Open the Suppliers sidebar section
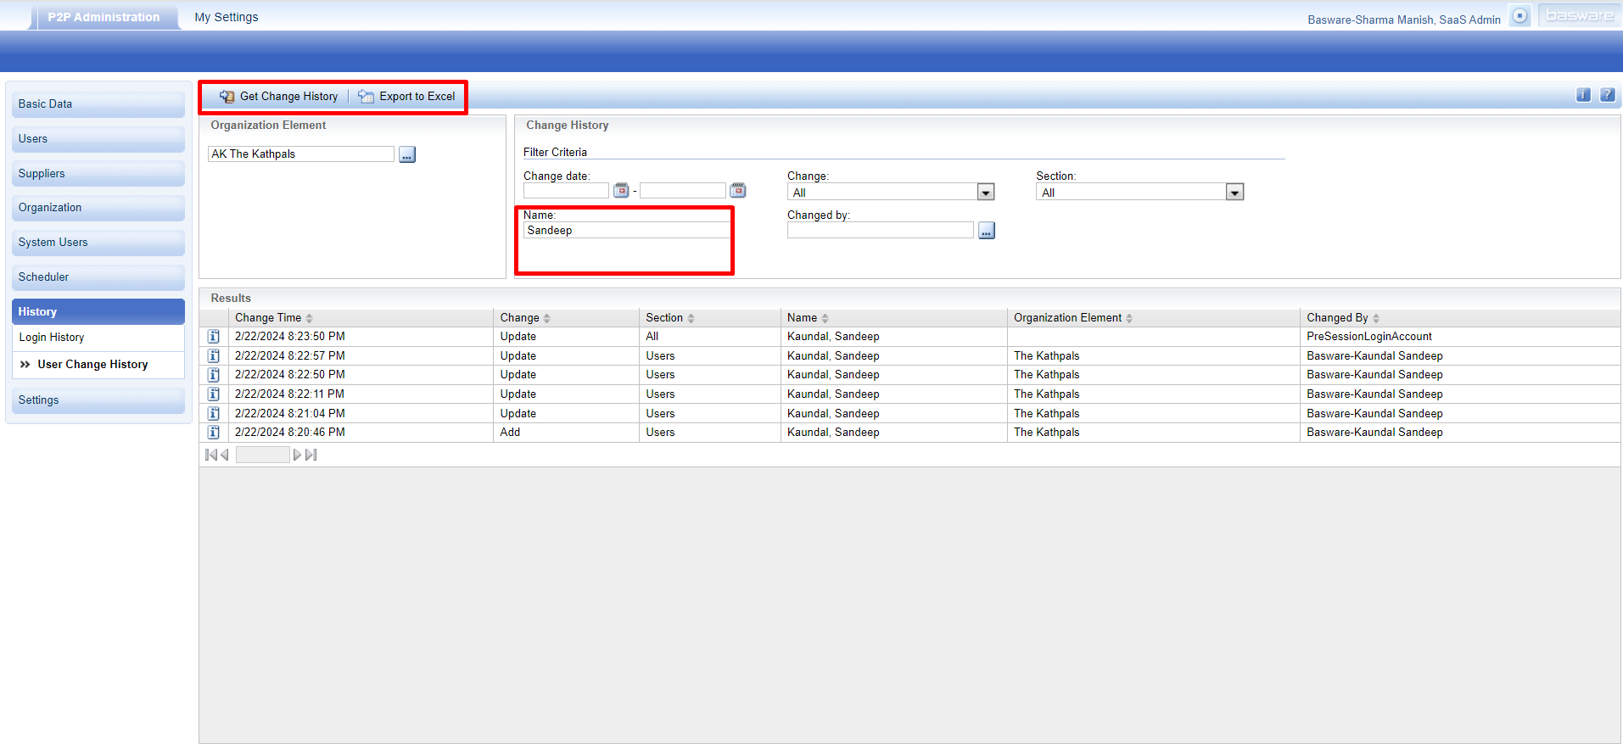Image resolution: width=1623 pixels, height=749 pixels. tap(42, 174)
